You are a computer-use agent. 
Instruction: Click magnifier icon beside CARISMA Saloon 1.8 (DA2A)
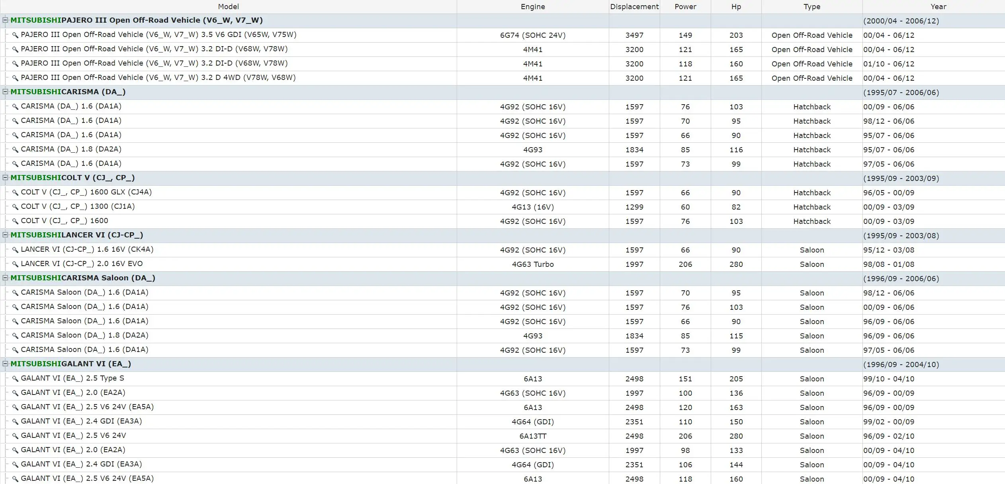pyautogui.click(x=15, y=336)
